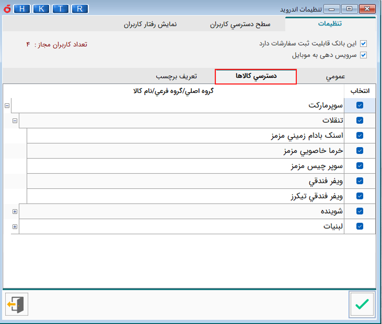382x324 pixels.
Task: Collapse the سوپرمارکت tree node
Action: pos(7,105)
